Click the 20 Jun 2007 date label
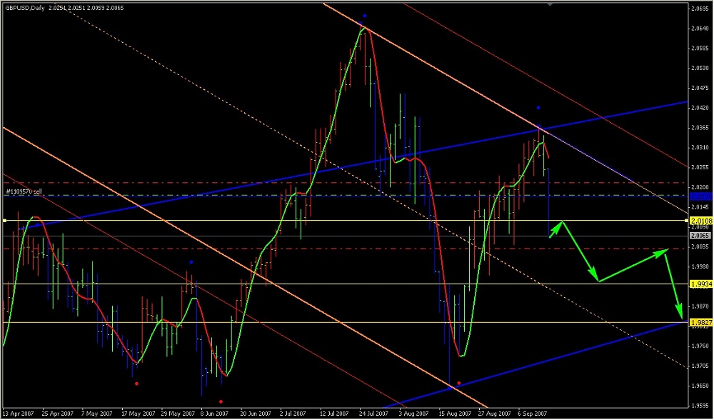The image size is (714, 420). [256, 413]
